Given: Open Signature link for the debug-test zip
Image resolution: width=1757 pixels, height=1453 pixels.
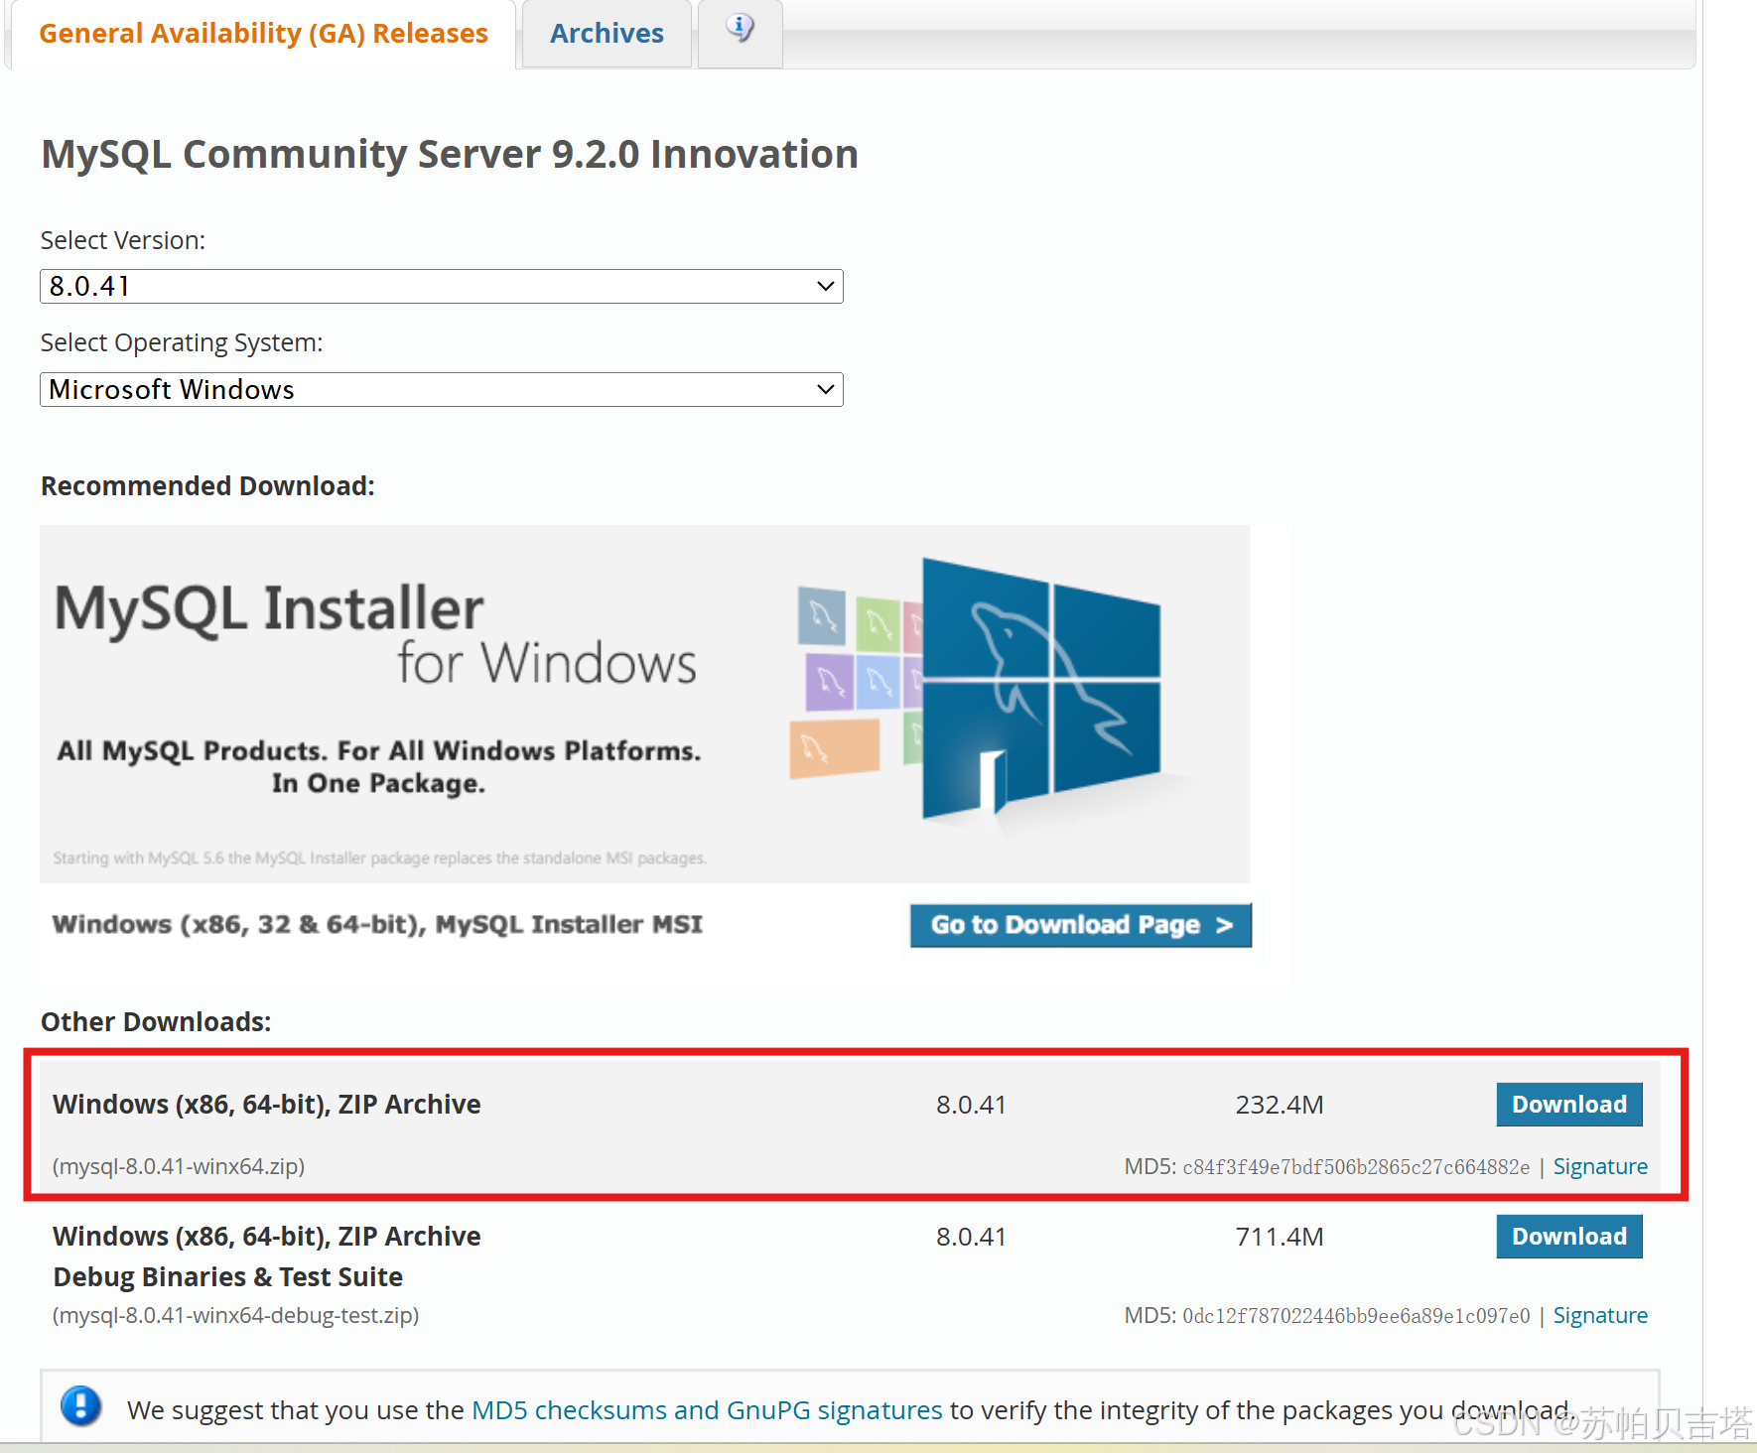Looking at the screenshot, I should 1600,1316.
